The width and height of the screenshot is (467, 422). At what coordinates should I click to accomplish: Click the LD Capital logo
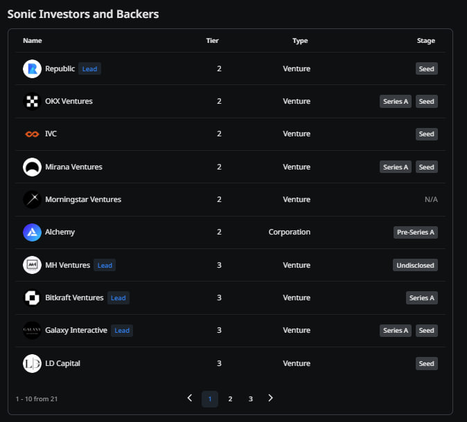(x=32, y=363)
